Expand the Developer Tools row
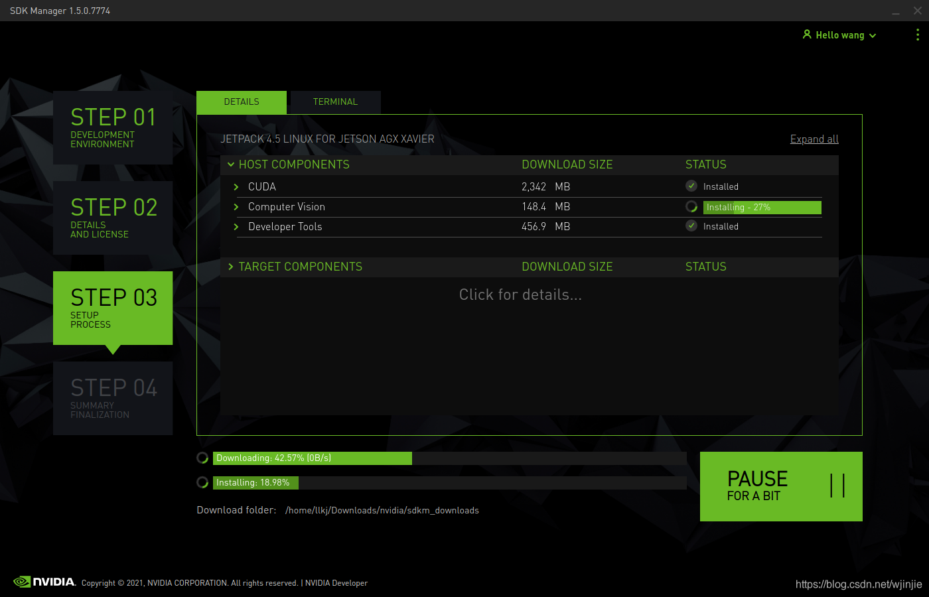Viewport: 929px width, 597px height. [x=236, y=227]
